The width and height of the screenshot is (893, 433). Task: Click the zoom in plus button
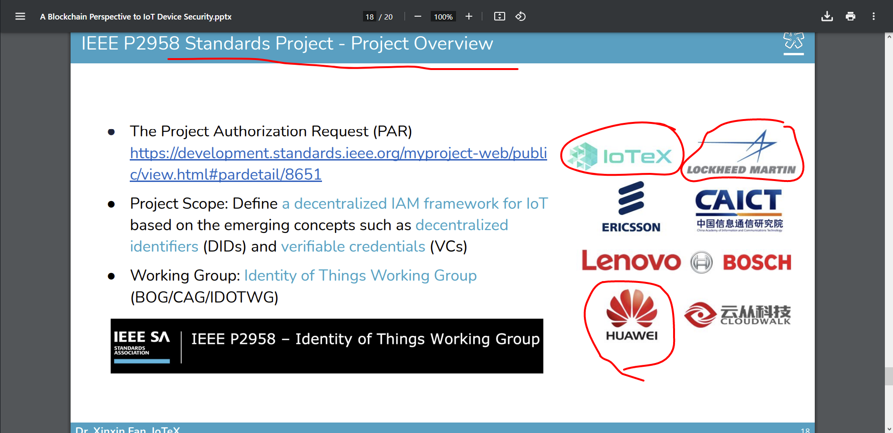[469, 16]
